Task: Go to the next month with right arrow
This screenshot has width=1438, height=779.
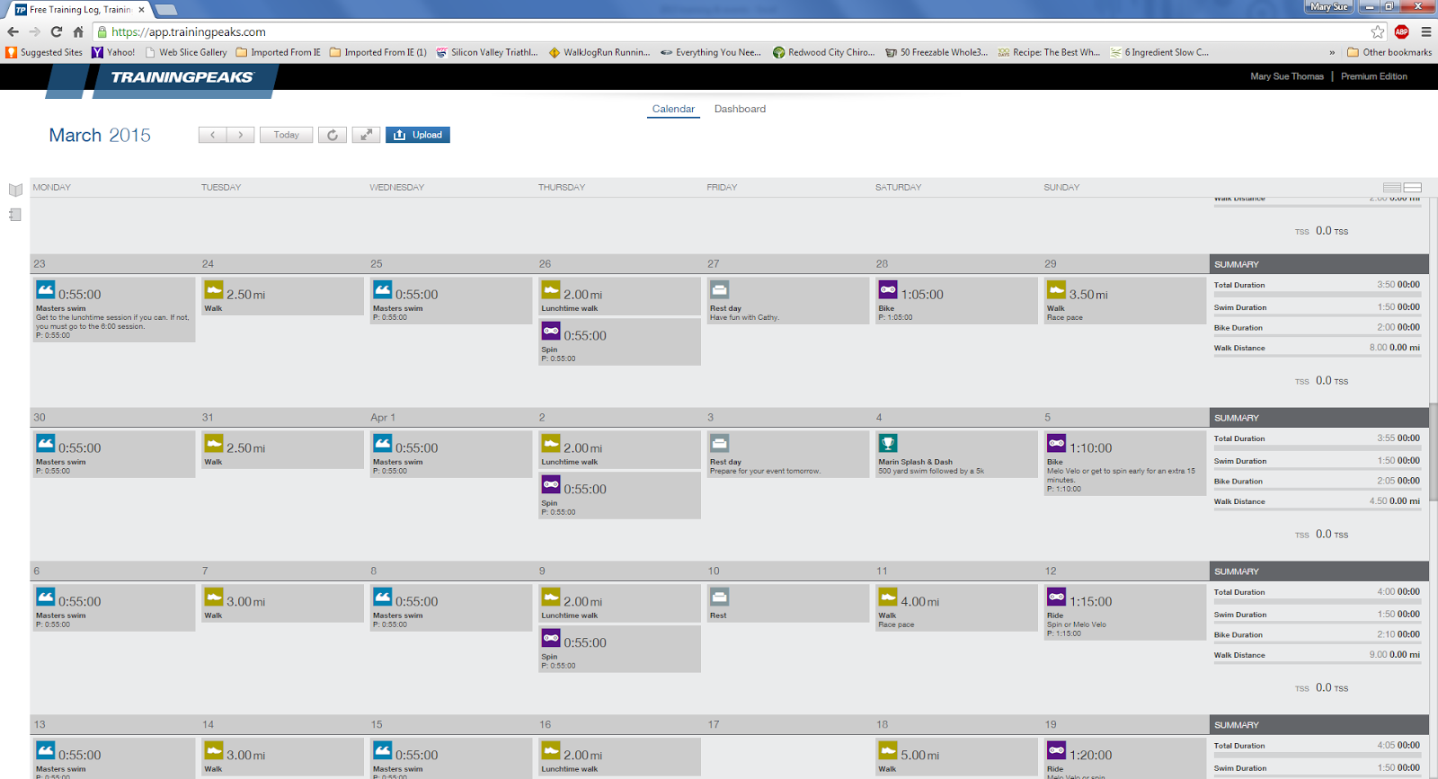Action: [x=241, y=135]
